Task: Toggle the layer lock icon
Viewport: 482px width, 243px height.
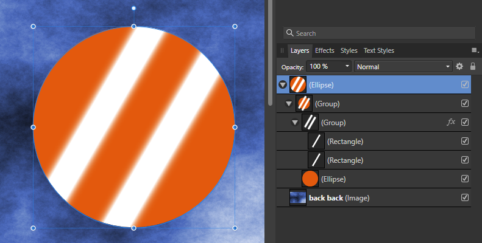Action: click(x=473, y=66)
